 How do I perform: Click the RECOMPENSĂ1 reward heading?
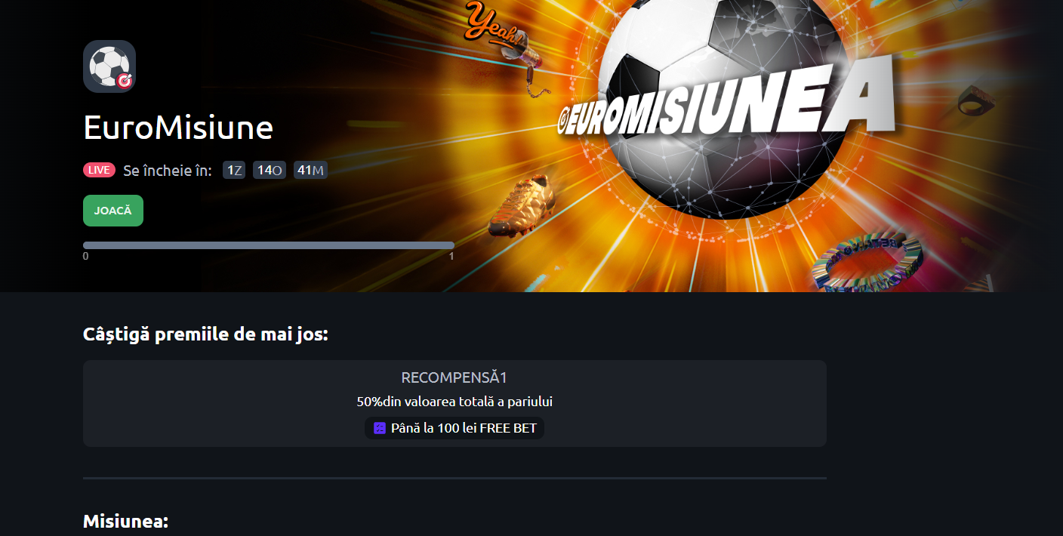pyautogui.click(x=454, y=377)
